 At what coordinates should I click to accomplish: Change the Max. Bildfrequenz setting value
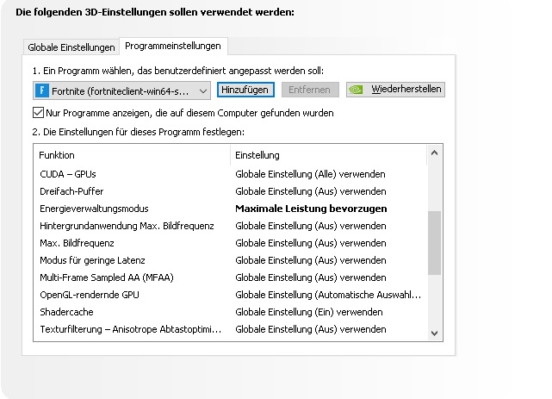311,243
